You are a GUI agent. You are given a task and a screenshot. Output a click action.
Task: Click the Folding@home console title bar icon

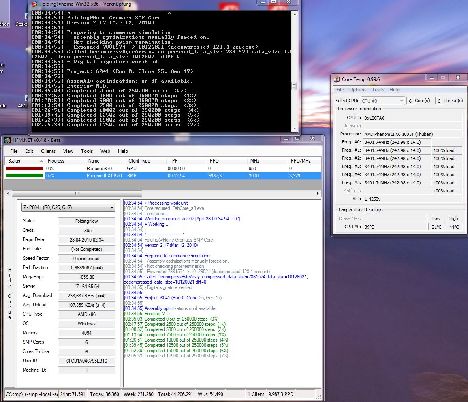click(x=35, y=4)
